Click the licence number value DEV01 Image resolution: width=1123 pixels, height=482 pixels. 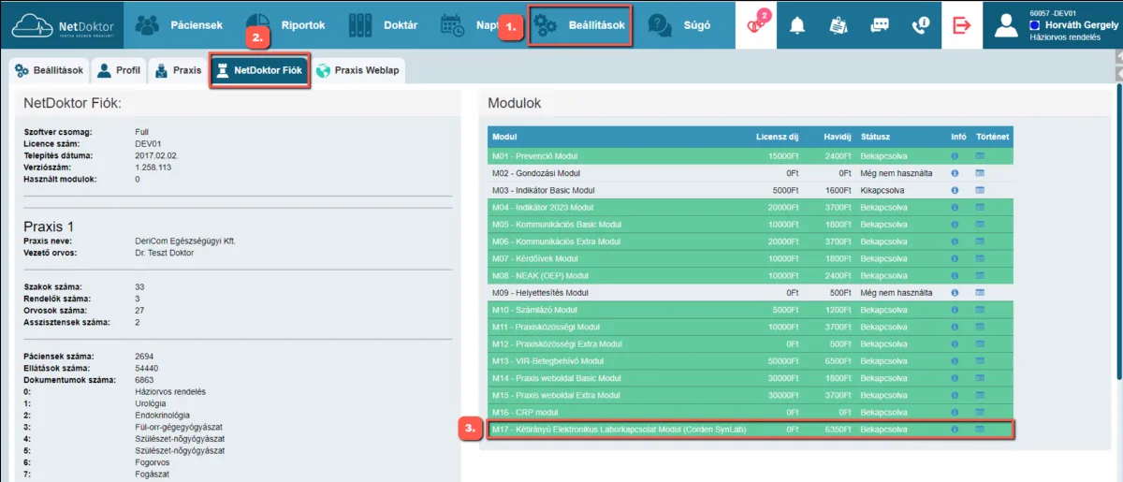coord(150,144)
